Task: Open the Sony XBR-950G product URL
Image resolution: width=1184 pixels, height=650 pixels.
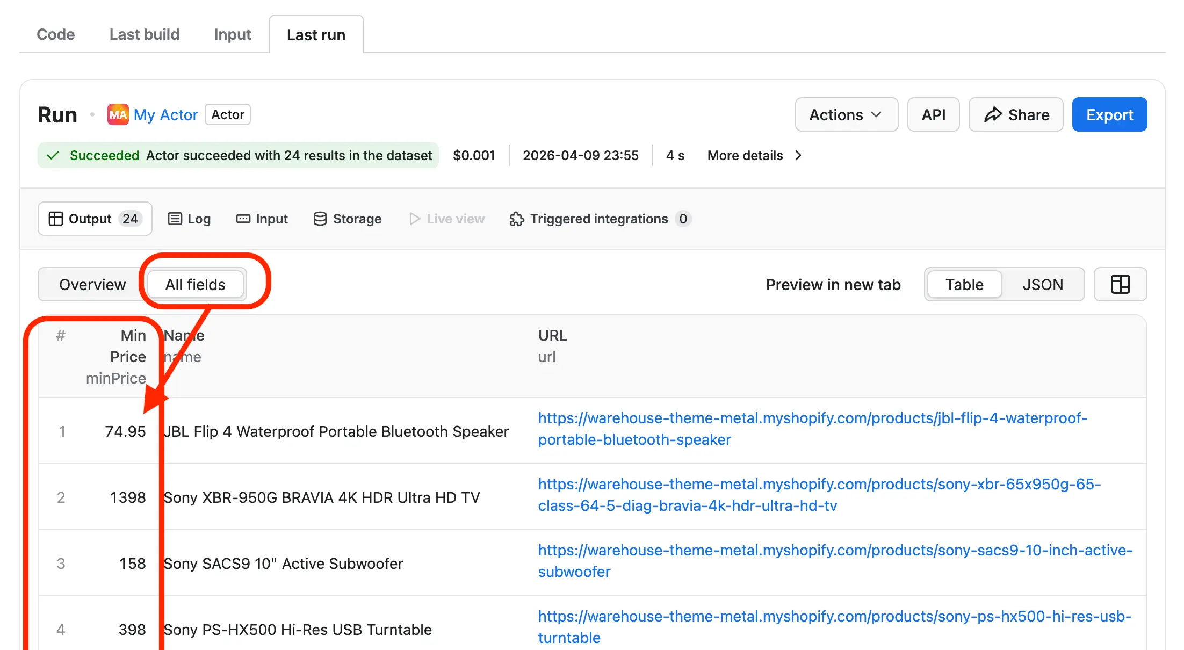Action: (x=820, y=495)
